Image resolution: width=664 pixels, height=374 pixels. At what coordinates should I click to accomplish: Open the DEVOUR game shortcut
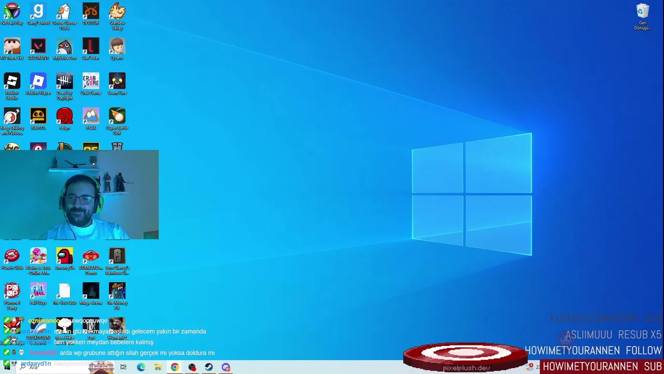[x=91, y=14]
